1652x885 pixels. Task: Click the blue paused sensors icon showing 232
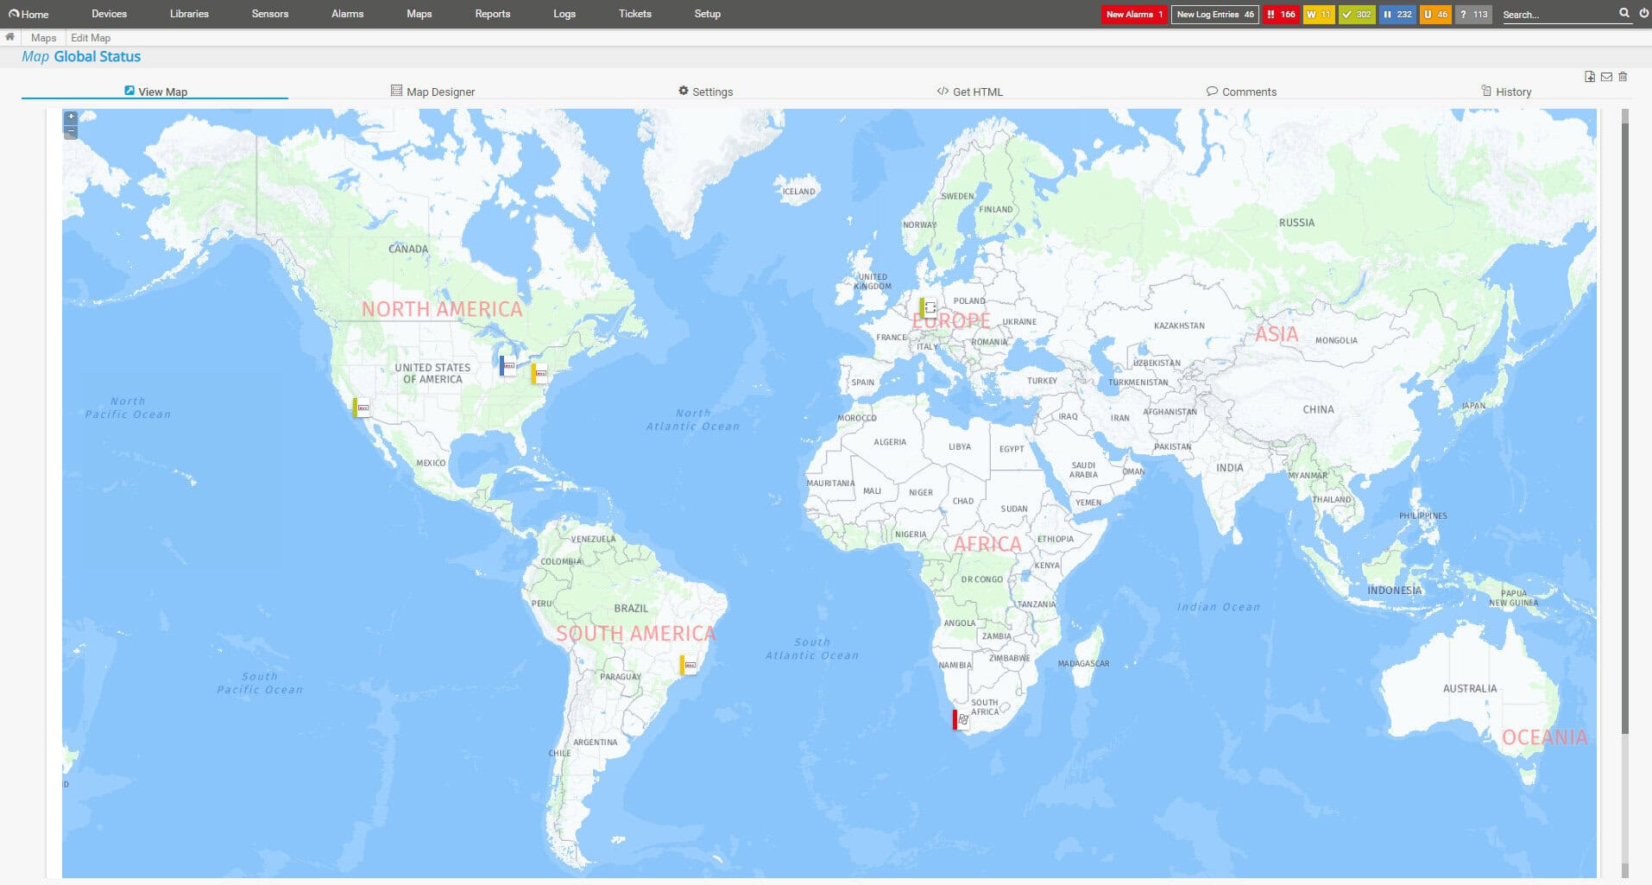coord(1397,14)
